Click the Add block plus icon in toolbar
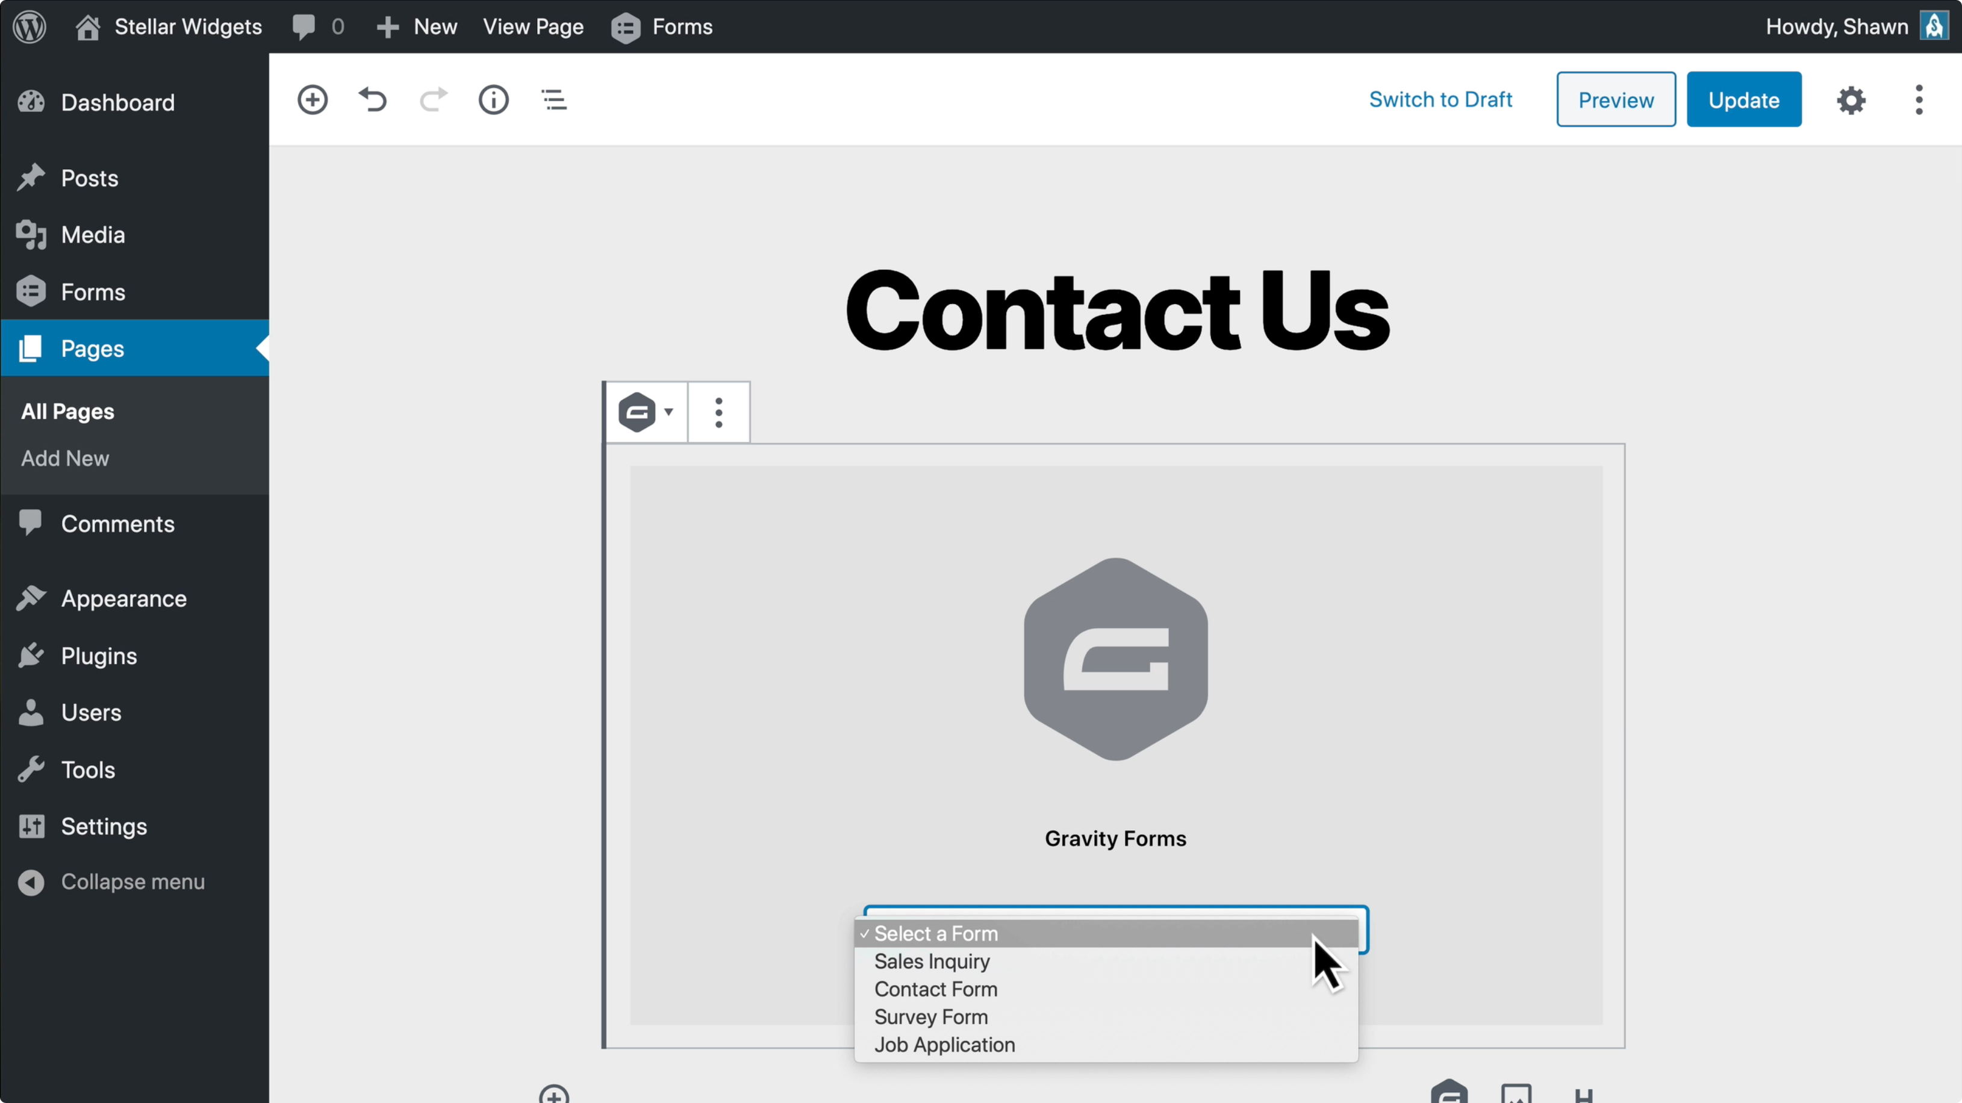The height and width of the screenshot is (1103, 1962). tap(313, 100)
